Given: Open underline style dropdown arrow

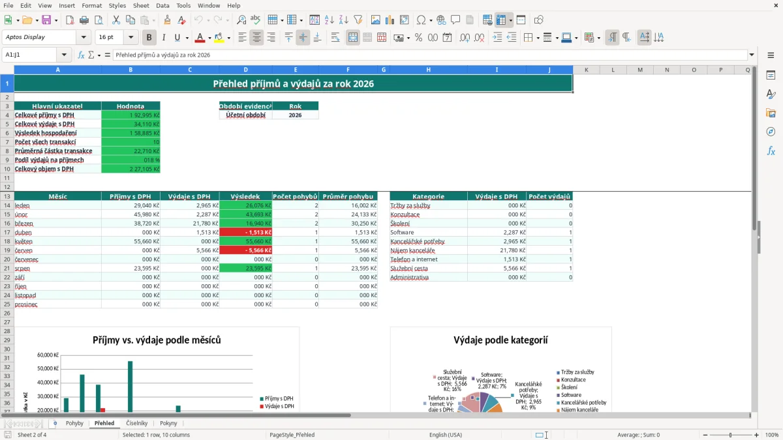Looking at the screenshot, I should [x=187, y=38].
